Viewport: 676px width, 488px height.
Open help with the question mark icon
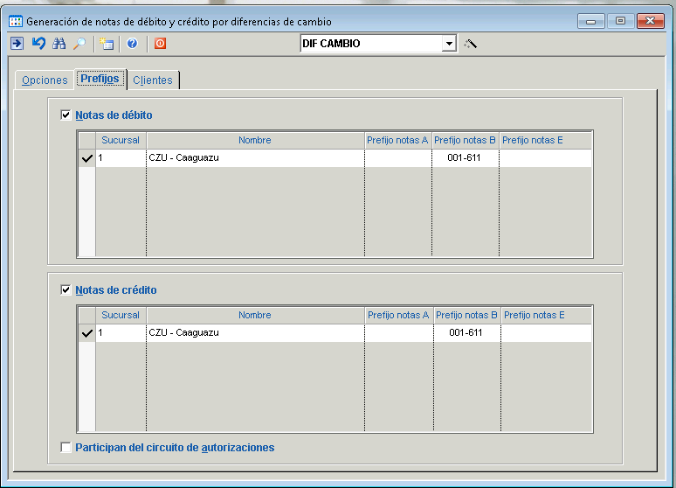(132, 43)
